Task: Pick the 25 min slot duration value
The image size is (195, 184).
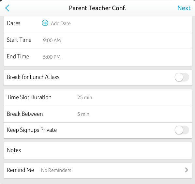Action: (x=85, y=98)
